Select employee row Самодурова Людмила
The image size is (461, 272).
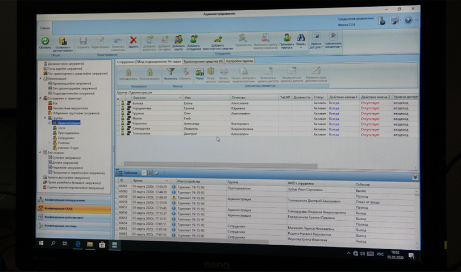click(x=268, y=129)
